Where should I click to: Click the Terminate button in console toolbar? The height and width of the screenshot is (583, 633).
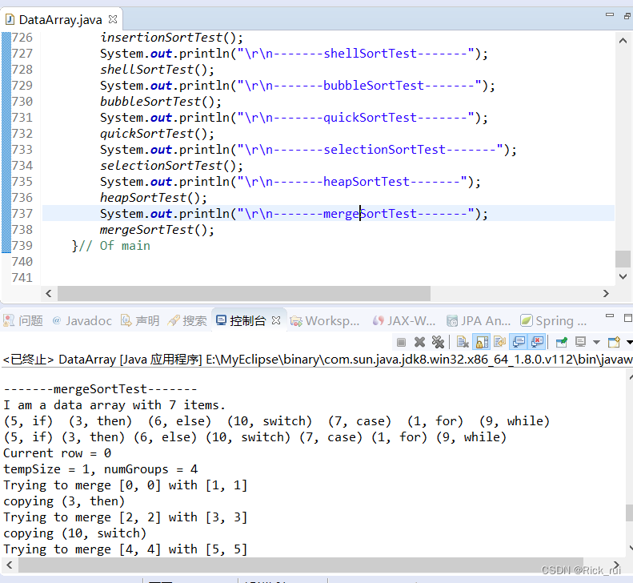[x=401, y=343]
